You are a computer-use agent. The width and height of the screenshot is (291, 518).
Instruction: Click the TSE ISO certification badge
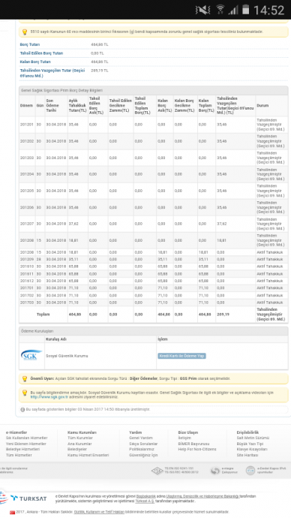click(x=157, y=471)
